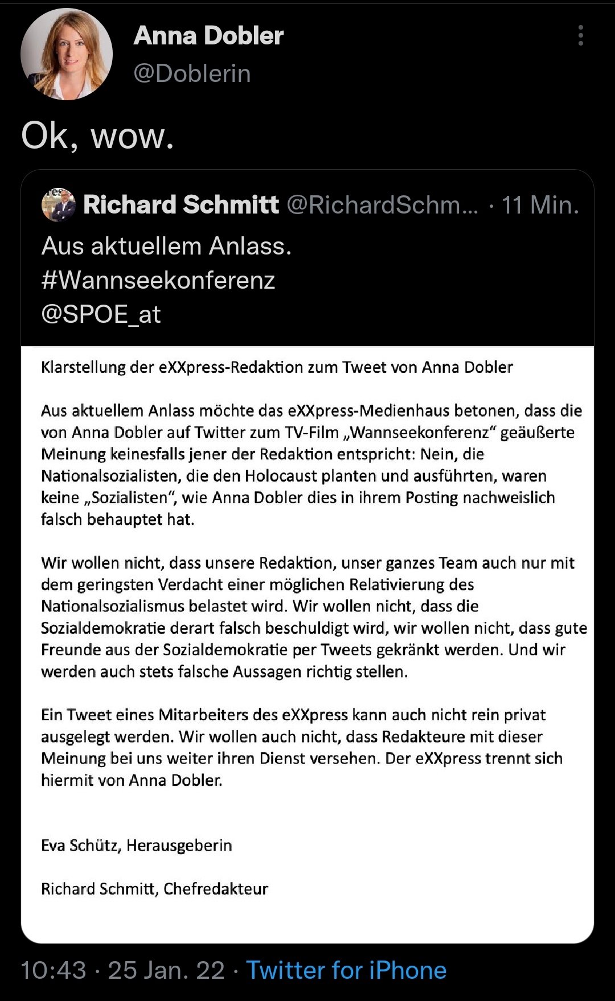Open Richard Schmitt's name in quoted tweet
615x1001 pixels.
(181, 204)
